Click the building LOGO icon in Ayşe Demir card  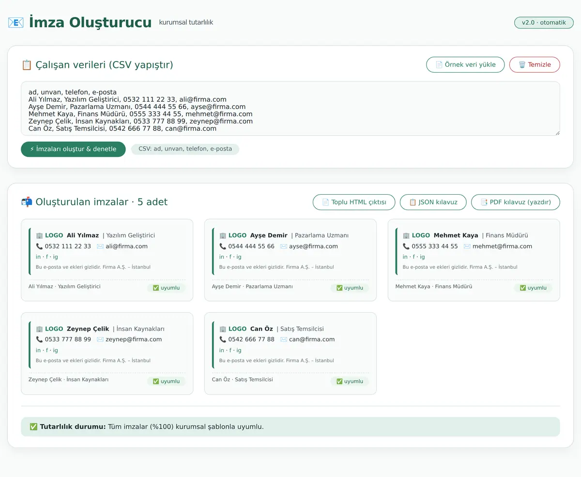(223, 235)
